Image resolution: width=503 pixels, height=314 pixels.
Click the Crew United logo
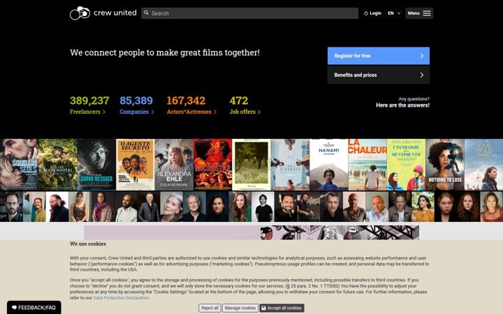(x=103, y=13)
